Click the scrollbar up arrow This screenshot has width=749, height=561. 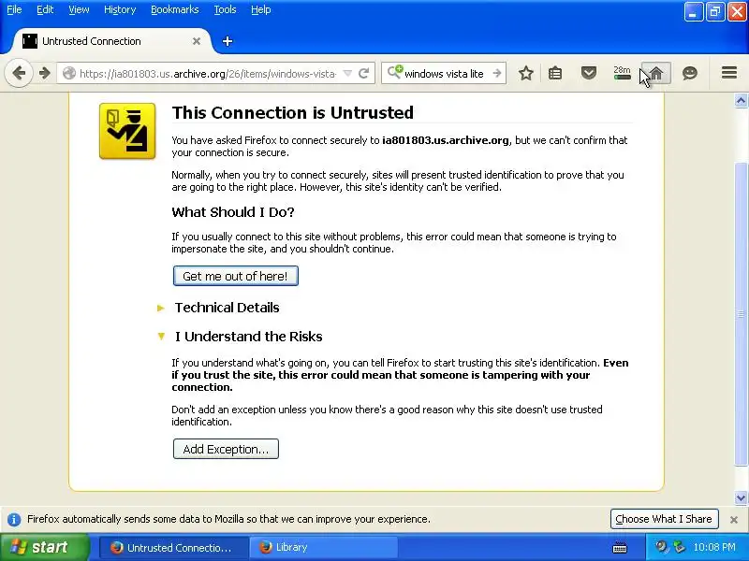[x=741, y=100]
